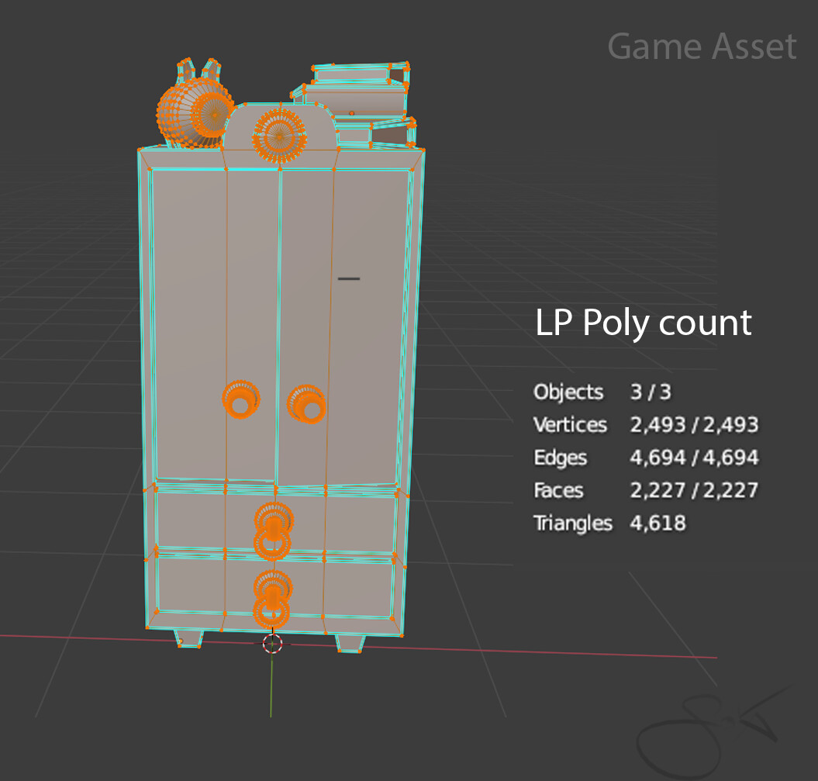Click the Game Asset title text

tap(702, 47)
